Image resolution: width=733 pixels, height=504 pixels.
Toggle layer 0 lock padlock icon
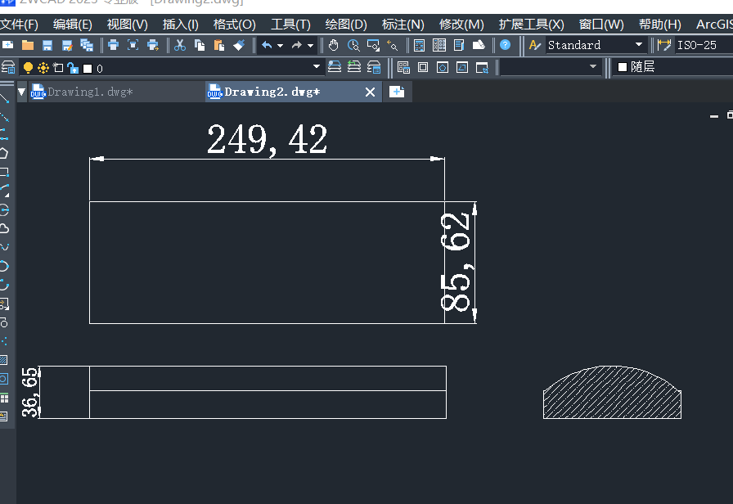(73, 68)
